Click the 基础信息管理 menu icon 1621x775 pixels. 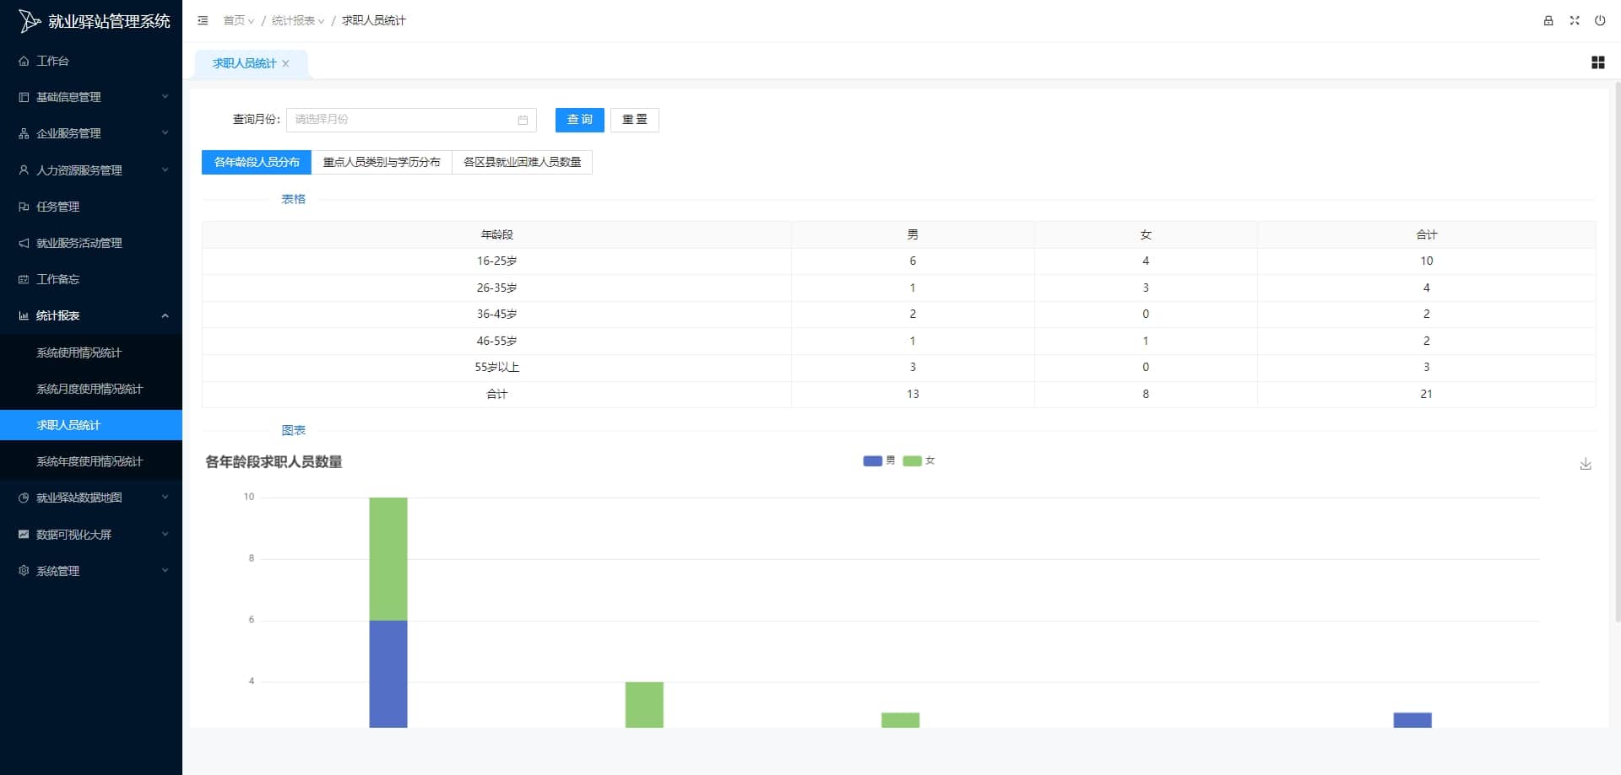pyautogui.click(x=24, y=97)
